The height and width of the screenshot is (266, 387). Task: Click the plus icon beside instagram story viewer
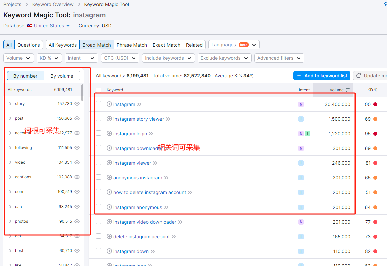point(109,119)
